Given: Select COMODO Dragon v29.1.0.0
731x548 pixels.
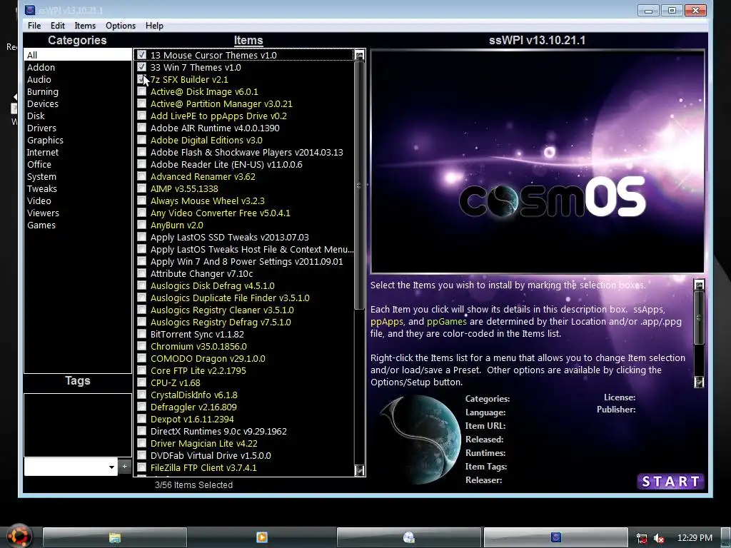Looking at the screenshot, I should pos(208,358).
